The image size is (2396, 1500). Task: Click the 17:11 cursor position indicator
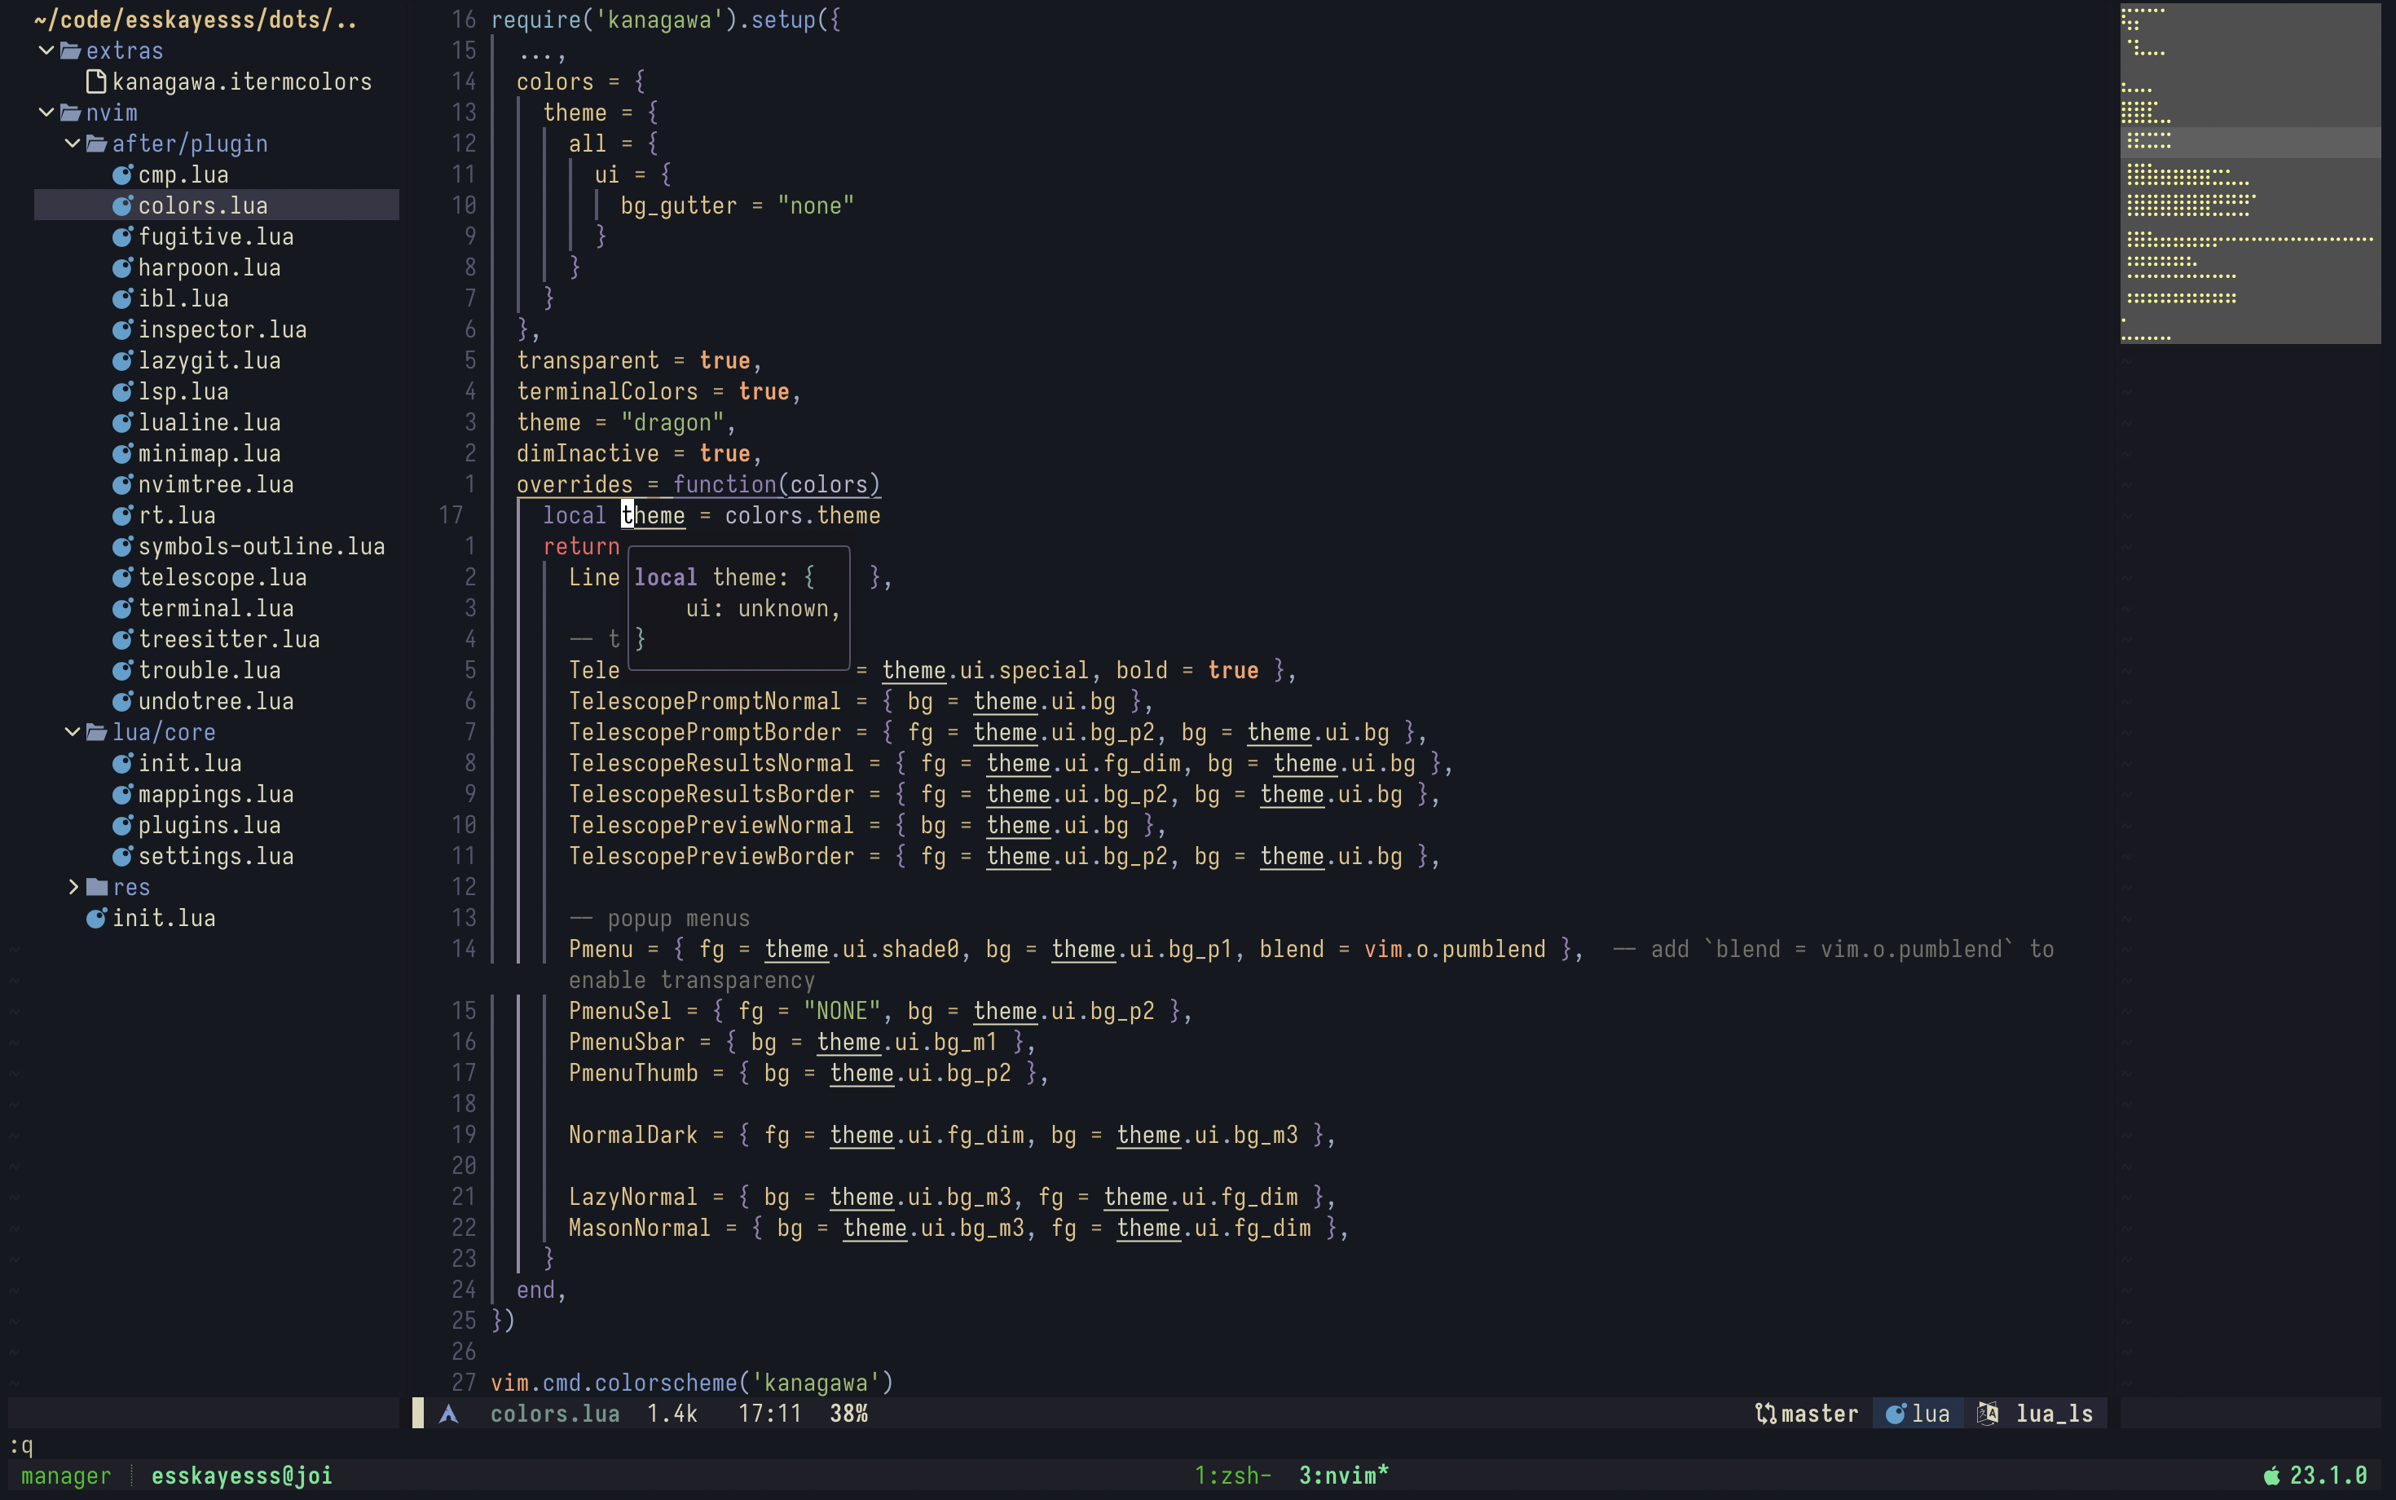(769, 1414)
